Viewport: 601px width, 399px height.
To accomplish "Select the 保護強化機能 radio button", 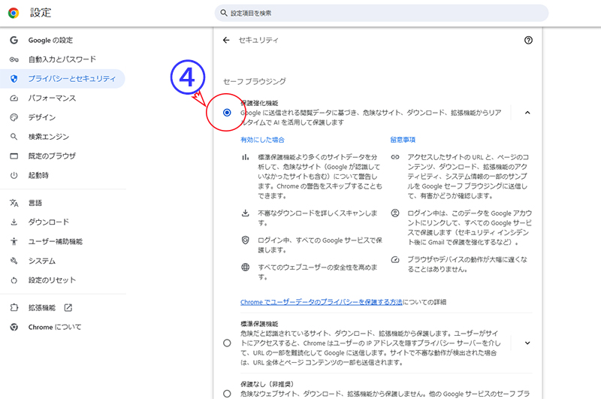I will (227, 113).
